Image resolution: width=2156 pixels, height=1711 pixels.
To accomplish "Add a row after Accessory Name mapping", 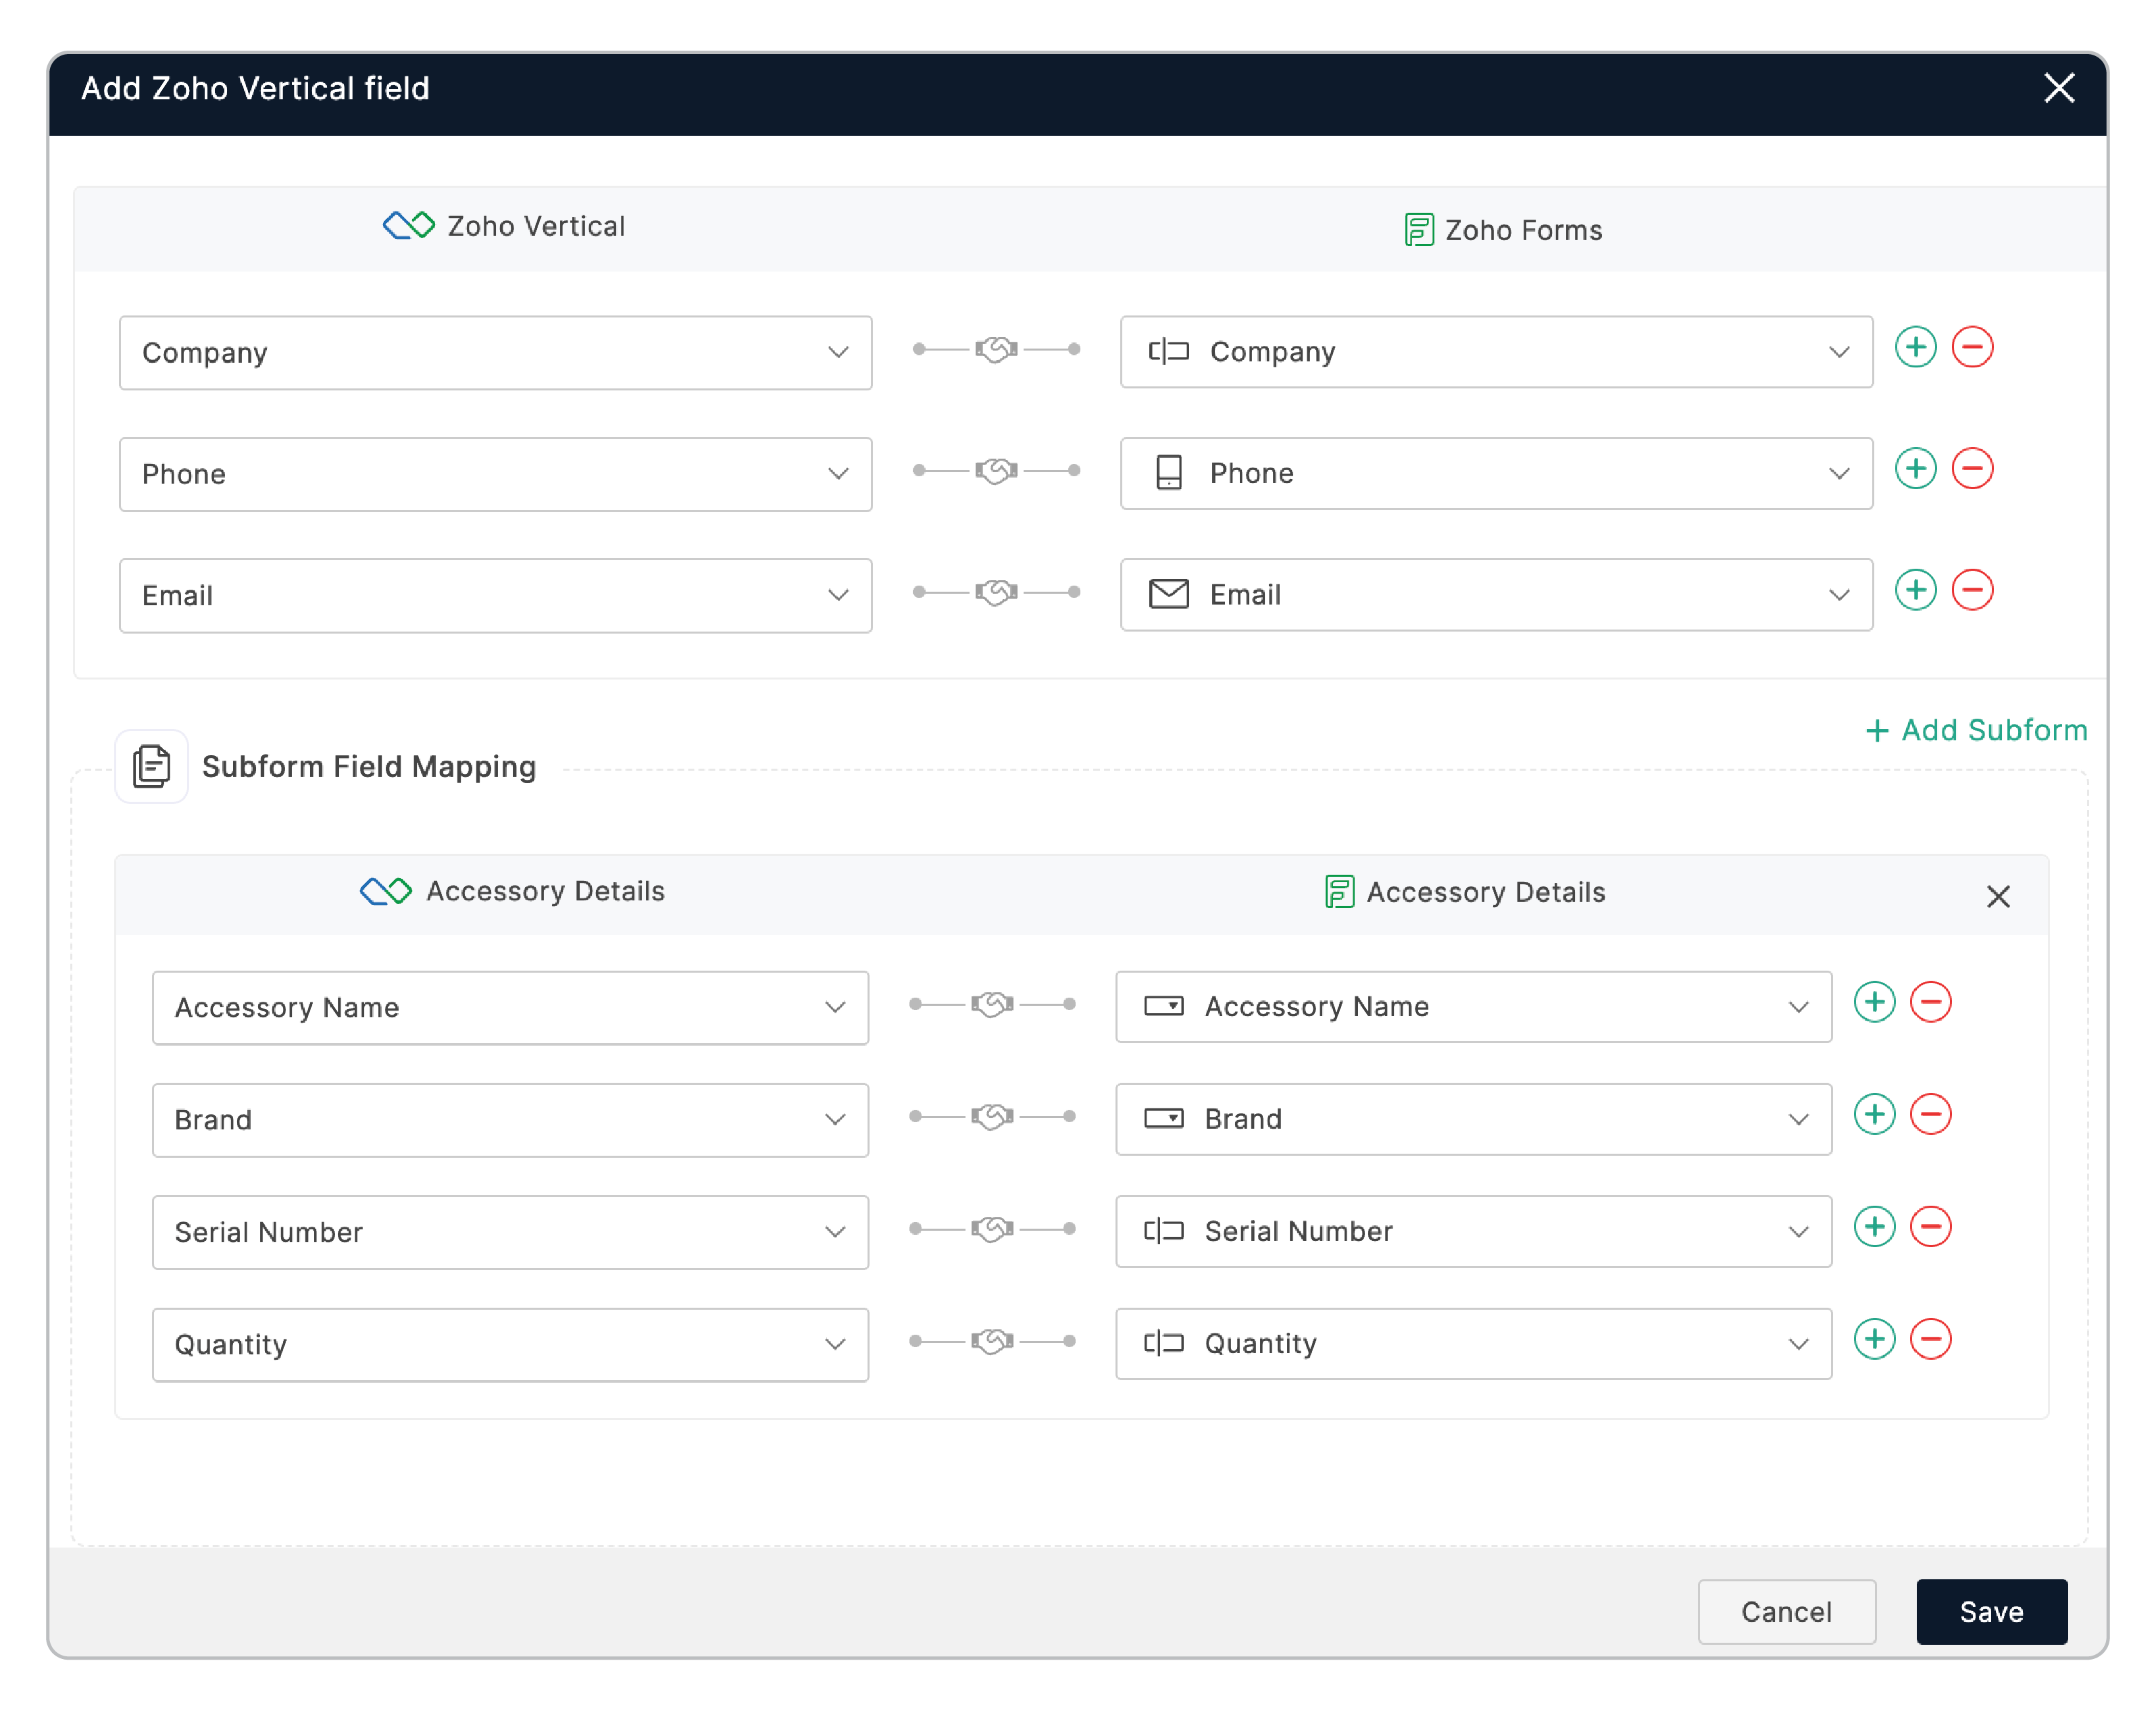I will coord(1874,1002).
